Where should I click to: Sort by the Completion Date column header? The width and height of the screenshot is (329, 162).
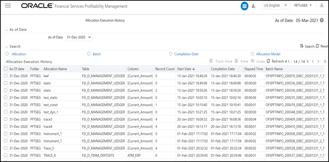click(223, 69)
